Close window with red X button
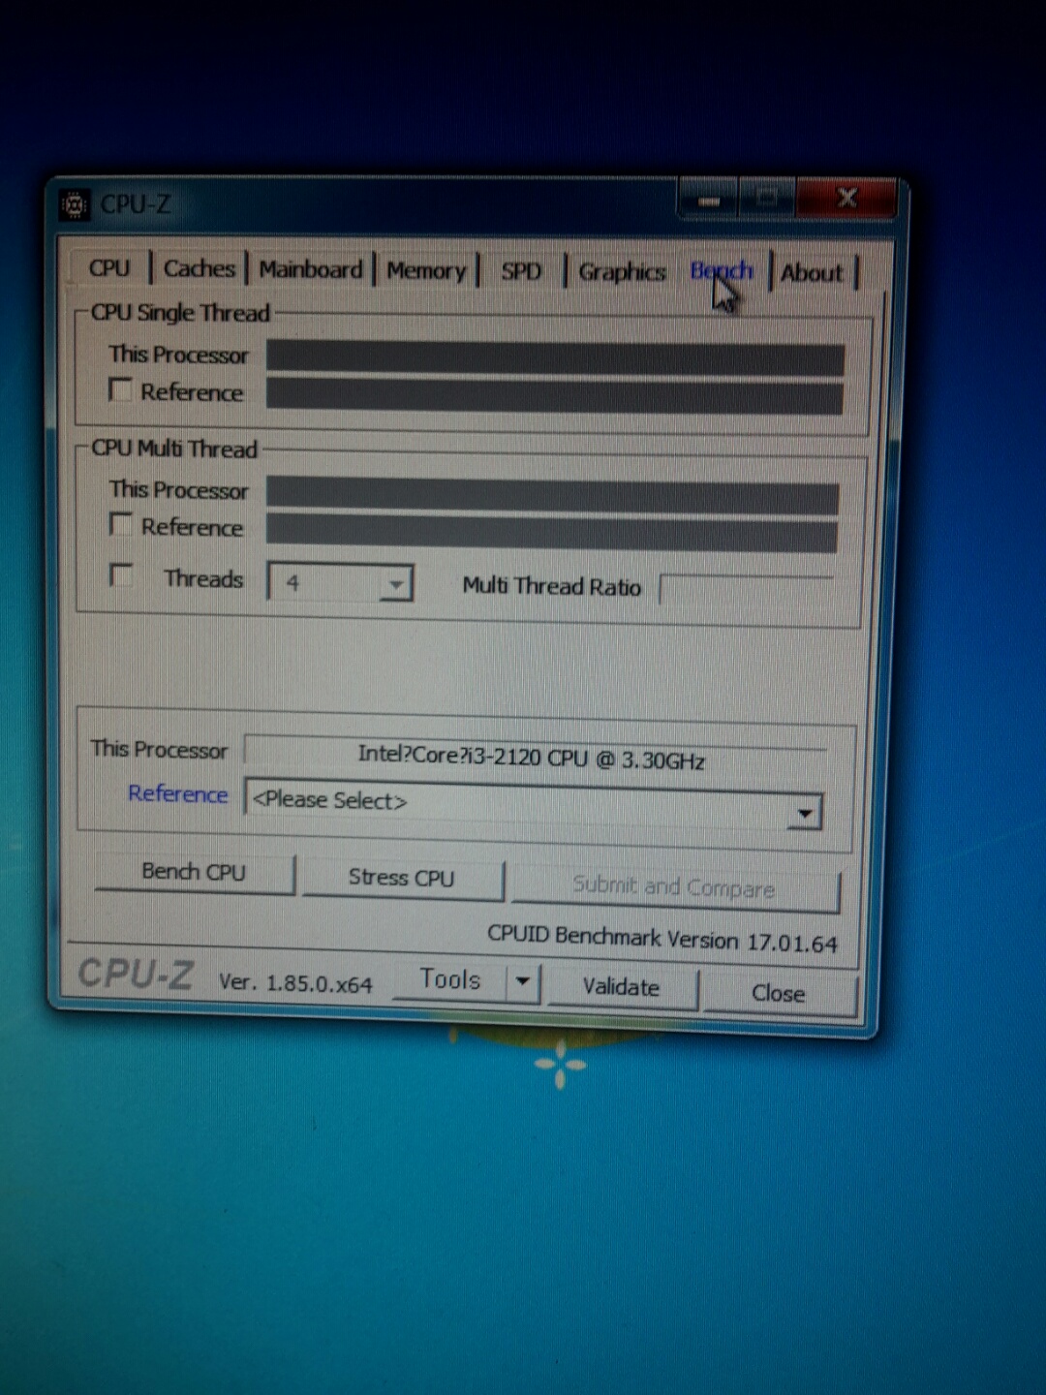 [846, 199]
